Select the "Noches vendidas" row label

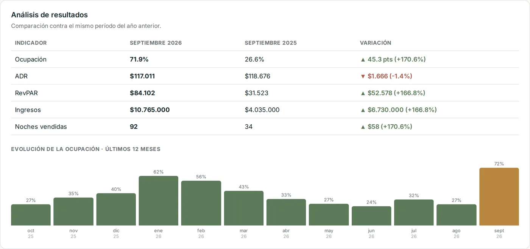tap(41, 127)
